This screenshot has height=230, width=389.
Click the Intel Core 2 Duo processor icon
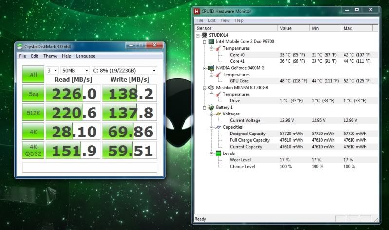tap(212, 42)
